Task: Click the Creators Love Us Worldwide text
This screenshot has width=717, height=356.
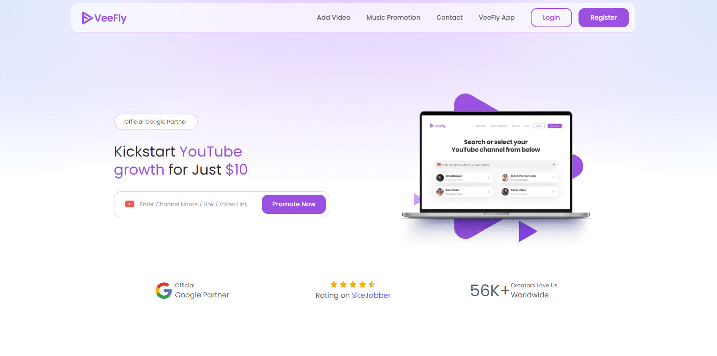Action: 534,291
